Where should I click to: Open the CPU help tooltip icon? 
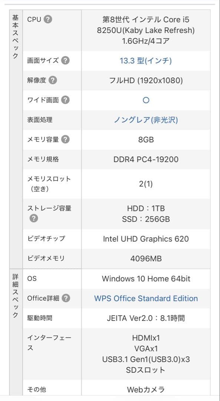(49, 19)
